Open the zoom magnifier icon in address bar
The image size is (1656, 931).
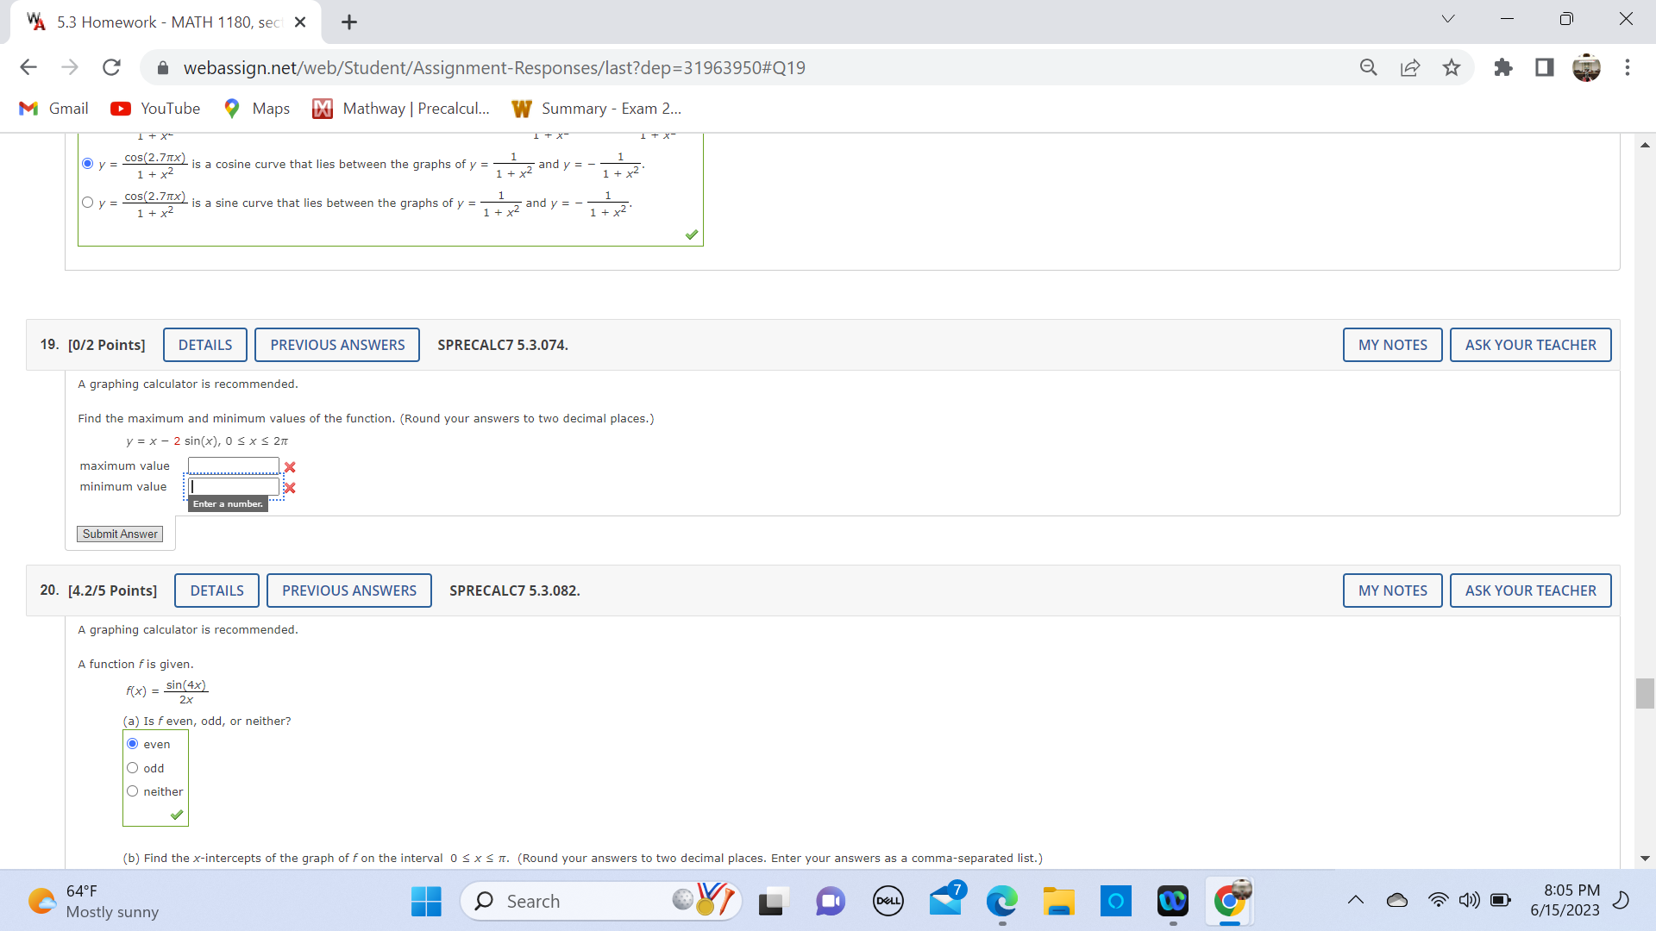point(1368,67)
